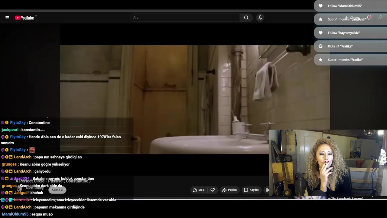Image resolution: width=387 pixels, height=218 pixels.
Task: Open the clip scissors icon
Action: pos(267,190)
